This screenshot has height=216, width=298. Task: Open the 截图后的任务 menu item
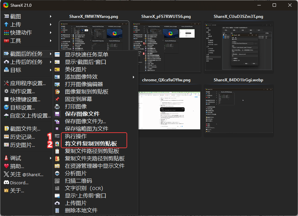coord(28,54)
